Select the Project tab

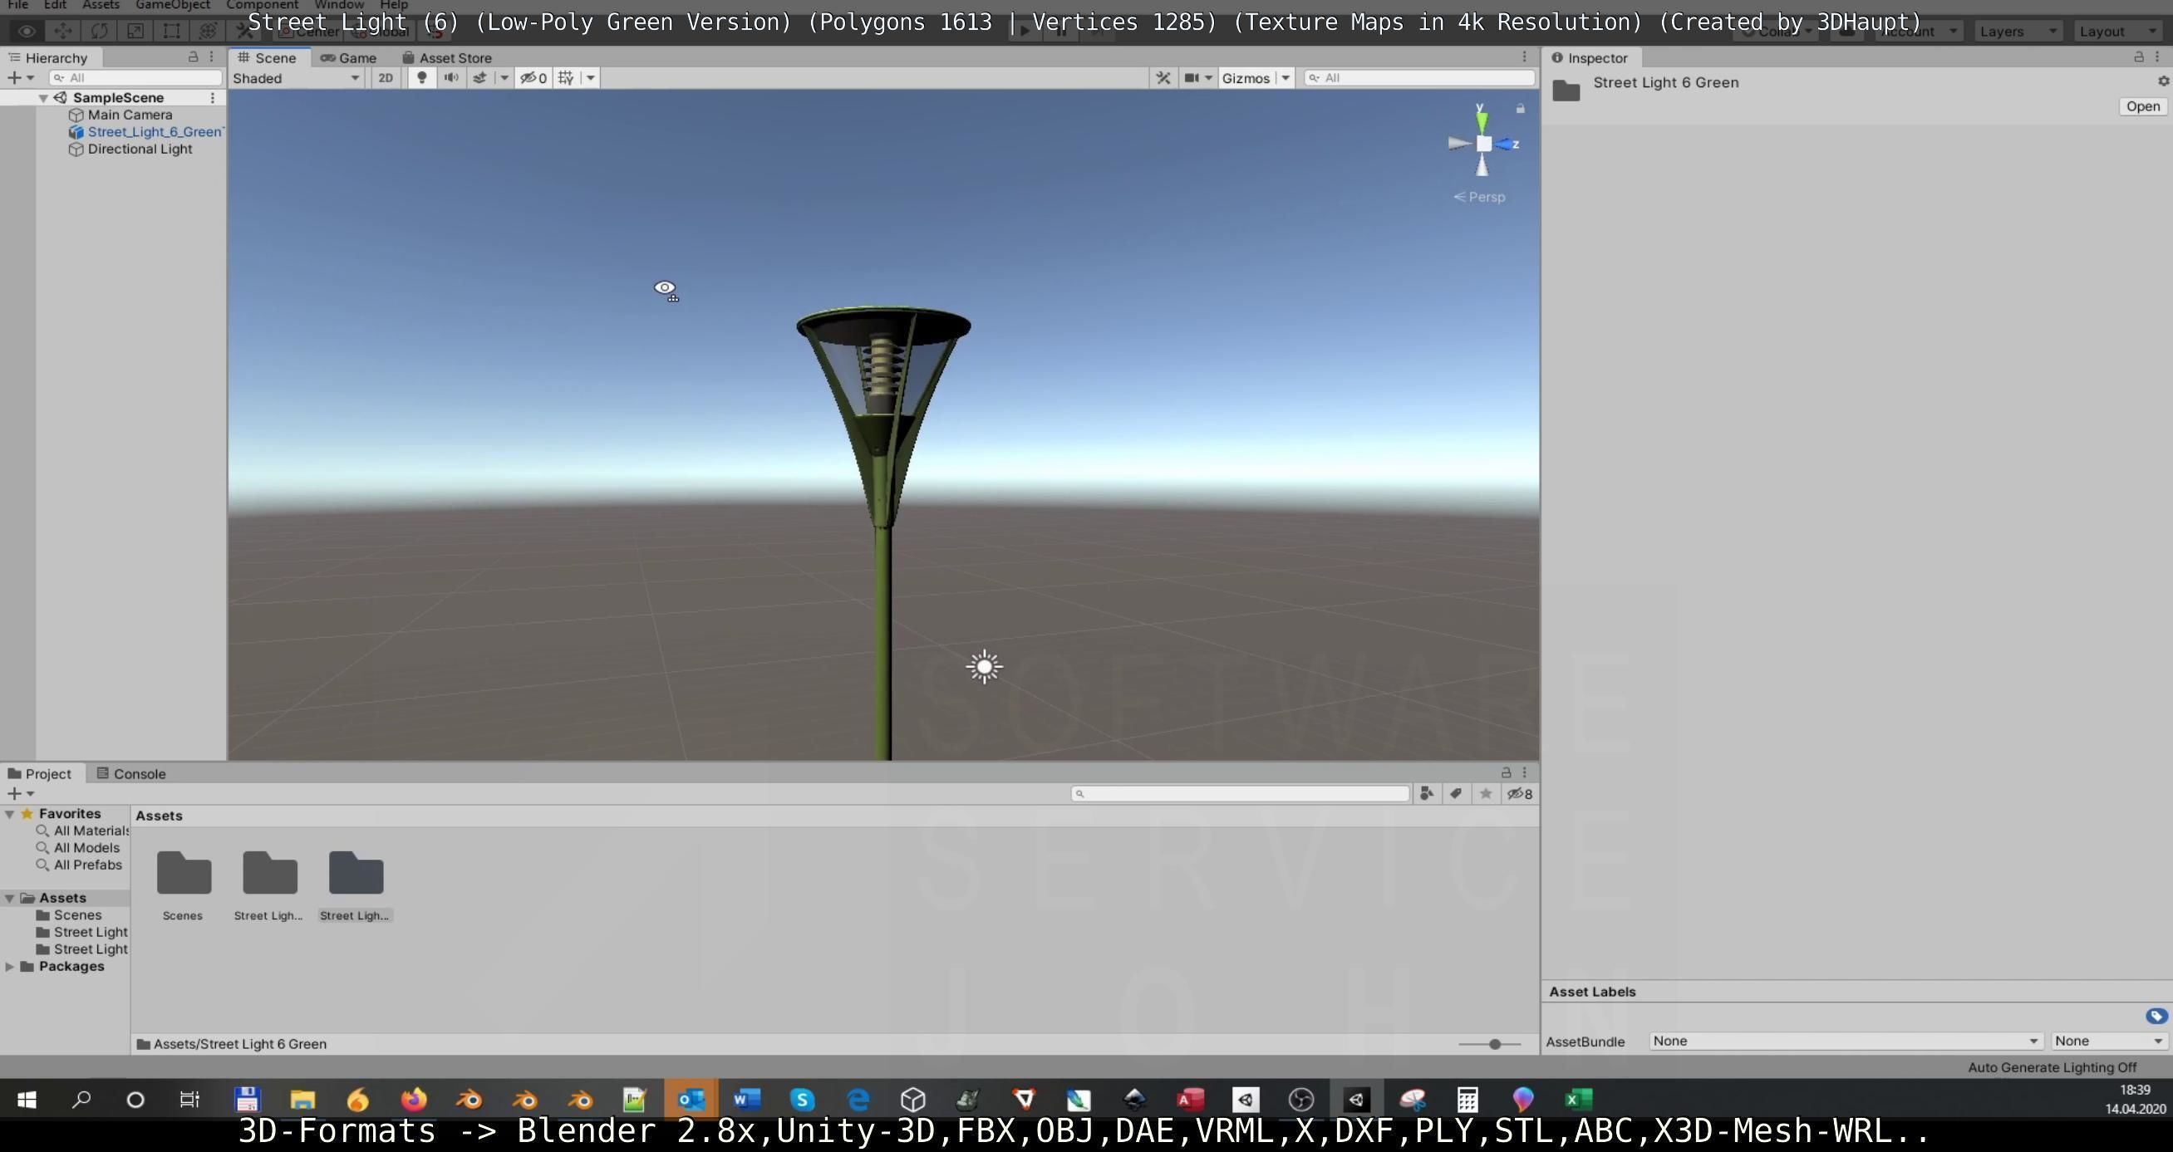[40, 773]
